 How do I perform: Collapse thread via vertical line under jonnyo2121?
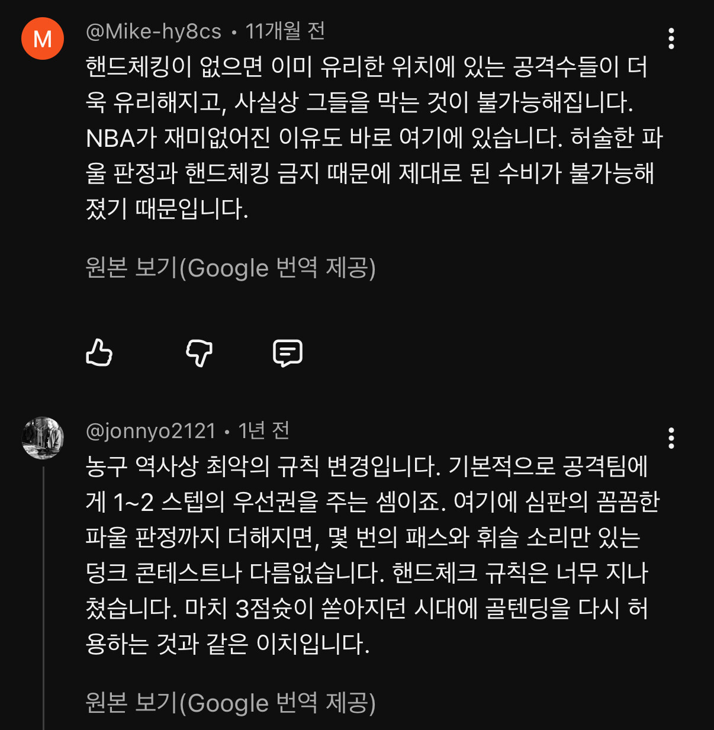(x=43, y=598)
